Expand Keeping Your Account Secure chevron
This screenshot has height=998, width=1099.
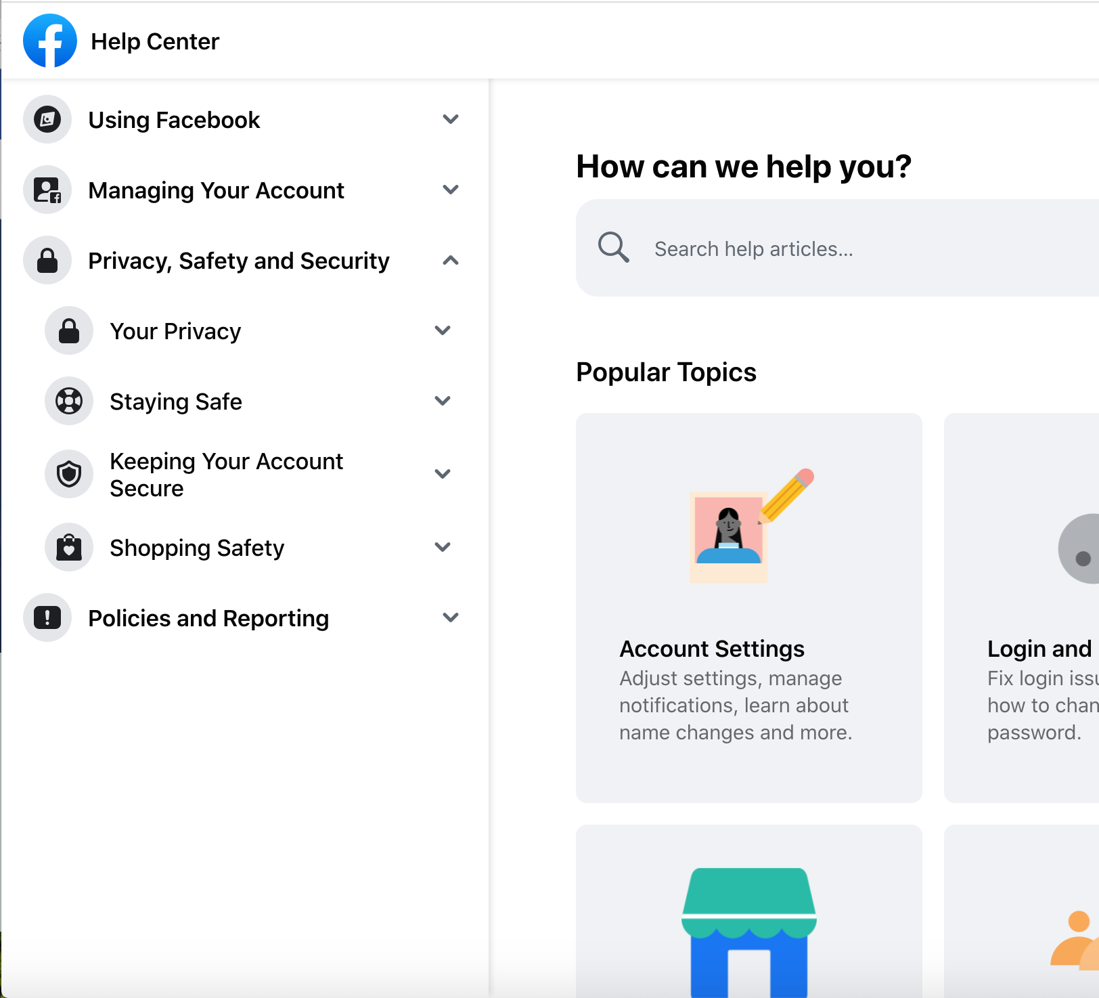pos(443,474)
